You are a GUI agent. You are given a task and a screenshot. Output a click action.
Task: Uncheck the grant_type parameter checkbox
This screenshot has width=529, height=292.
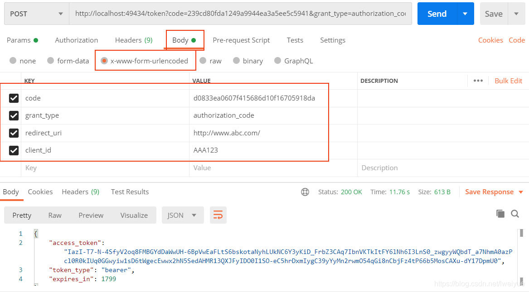click(x=14, y=115)
